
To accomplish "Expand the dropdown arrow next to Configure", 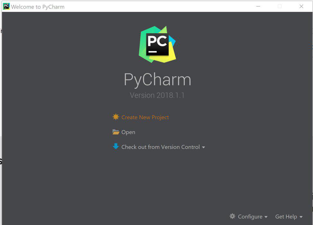I will click(266, 217).
